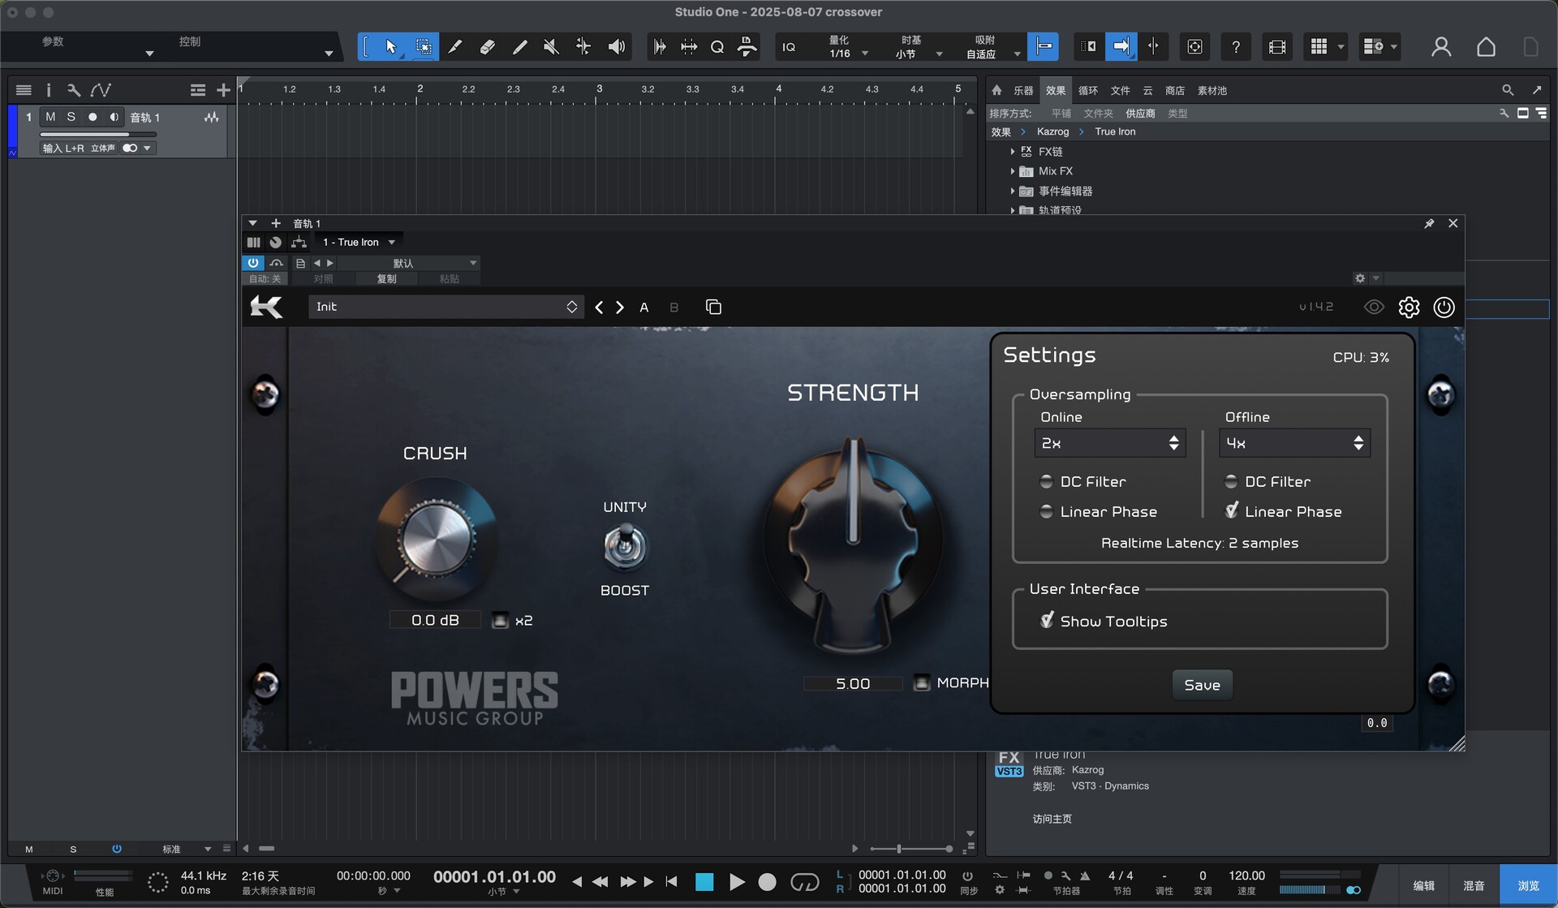Screen dimensions: 1558x908
Task: Toggle the CRUSH x2 checkbox
Action: pyautogui.click(x=500, y=621)
